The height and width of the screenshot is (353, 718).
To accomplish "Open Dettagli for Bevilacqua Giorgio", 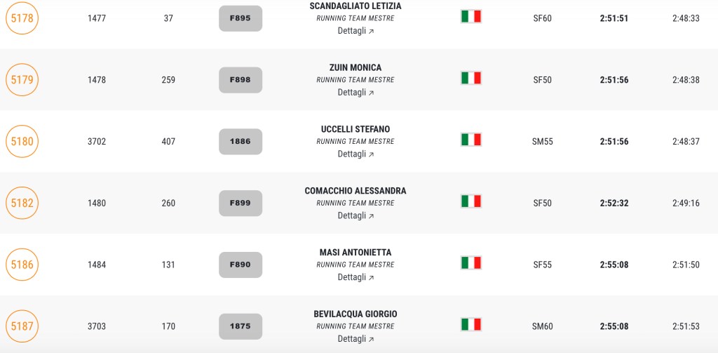I will click(355, 340).
